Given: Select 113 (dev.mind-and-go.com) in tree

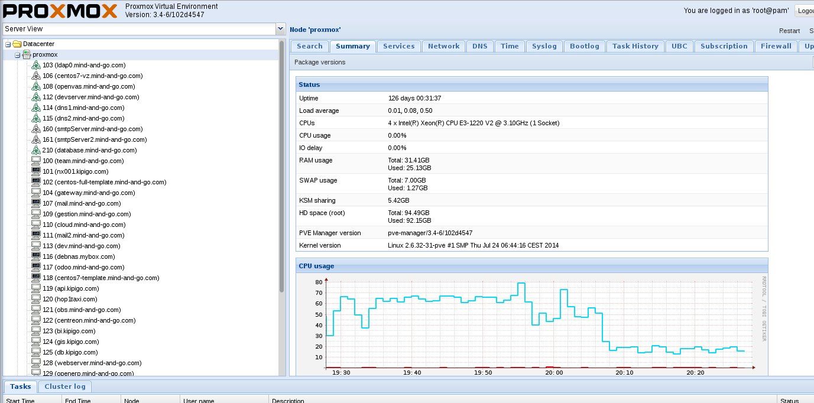Looking at the screenshot, I should (82, 246).
